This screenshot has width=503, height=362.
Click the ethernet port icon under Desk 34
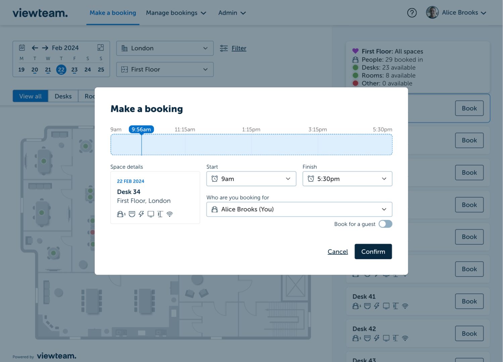click(x=132, y=214)
